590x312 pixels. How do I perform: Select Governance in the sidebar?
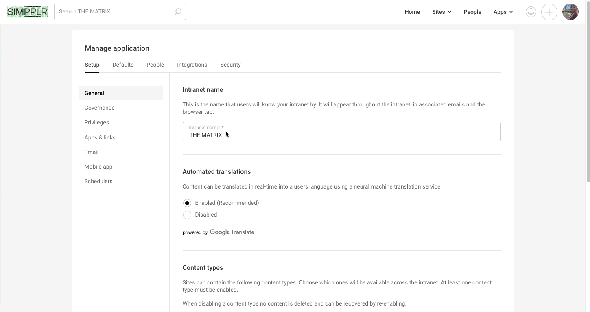pos(100,108)
